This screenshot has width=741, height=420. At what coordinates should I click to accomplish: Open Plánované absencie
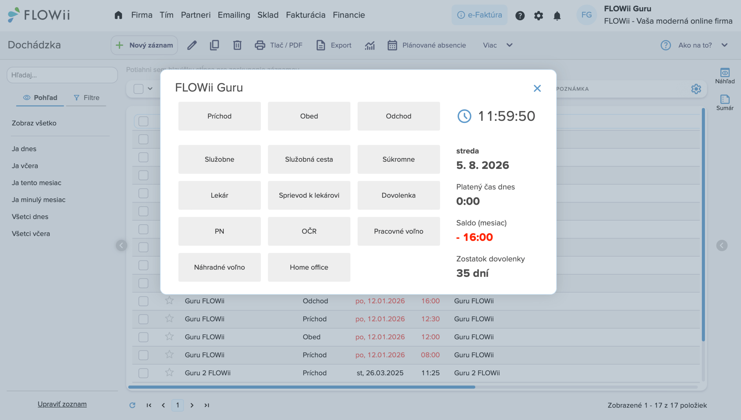(x=427, y=45)
